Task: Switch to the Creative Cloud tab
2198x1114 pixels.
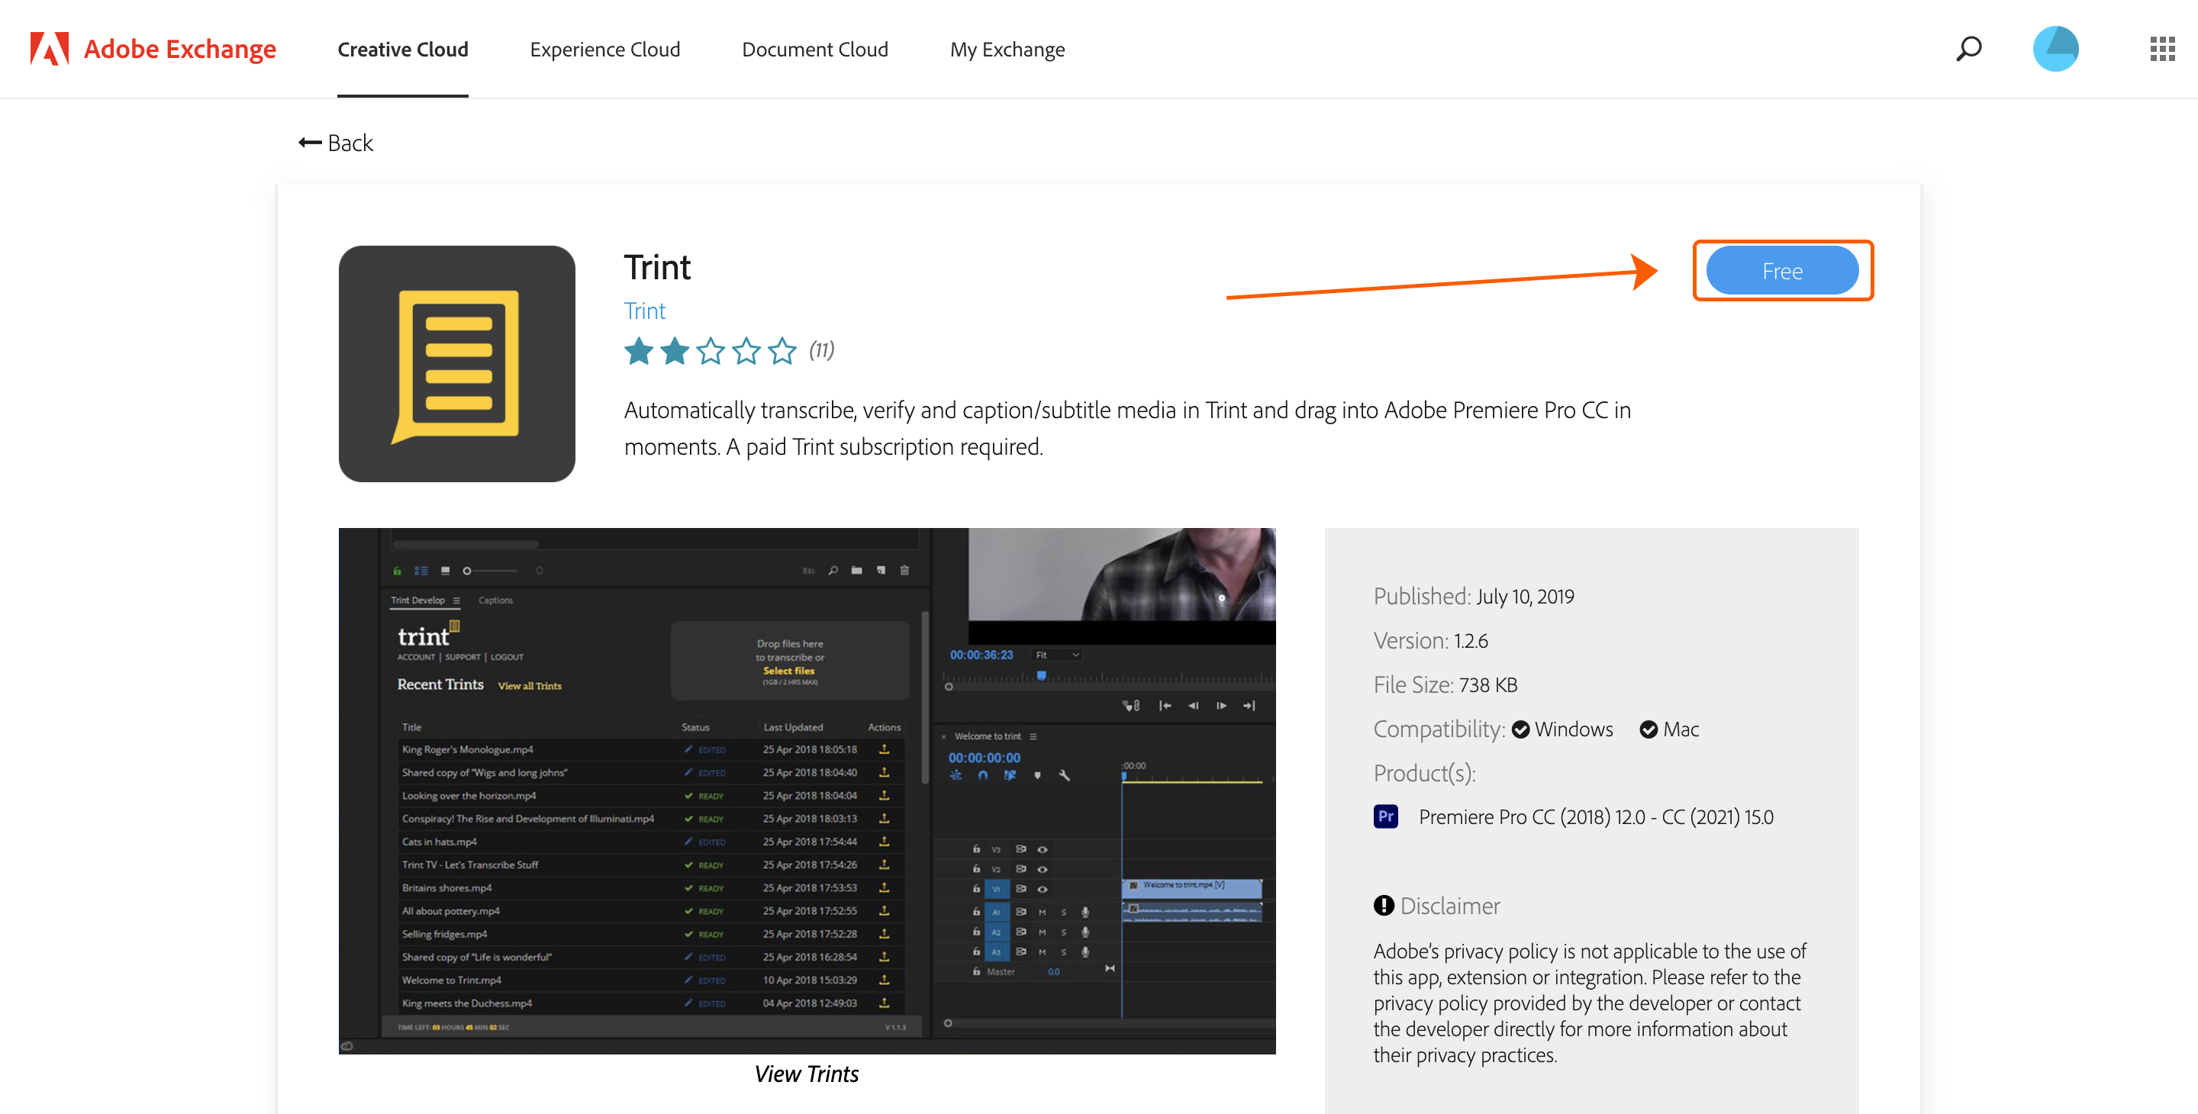Action: [x=403, y=50]
